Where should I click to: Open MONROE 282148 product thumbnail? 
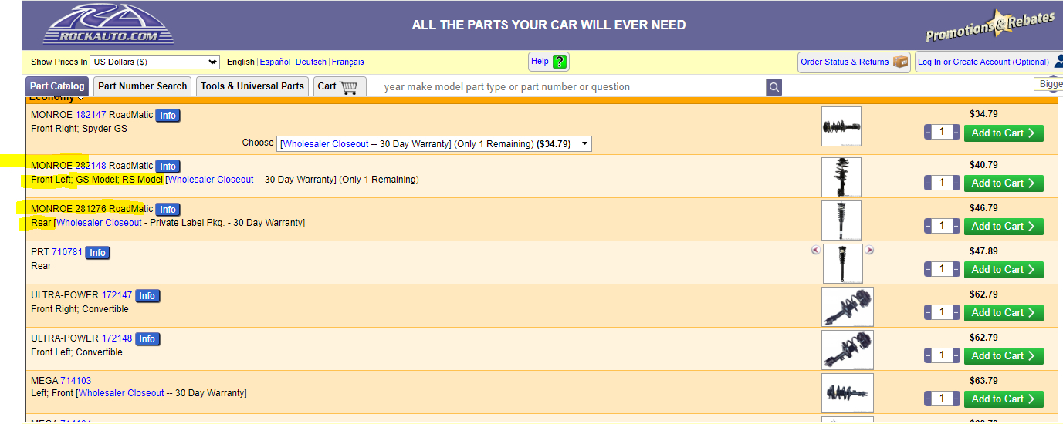[x=841, y=177]
